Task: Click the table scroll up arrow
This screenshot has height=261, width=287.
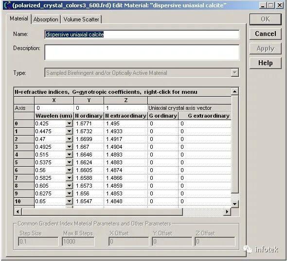Action: coord(235,91)
